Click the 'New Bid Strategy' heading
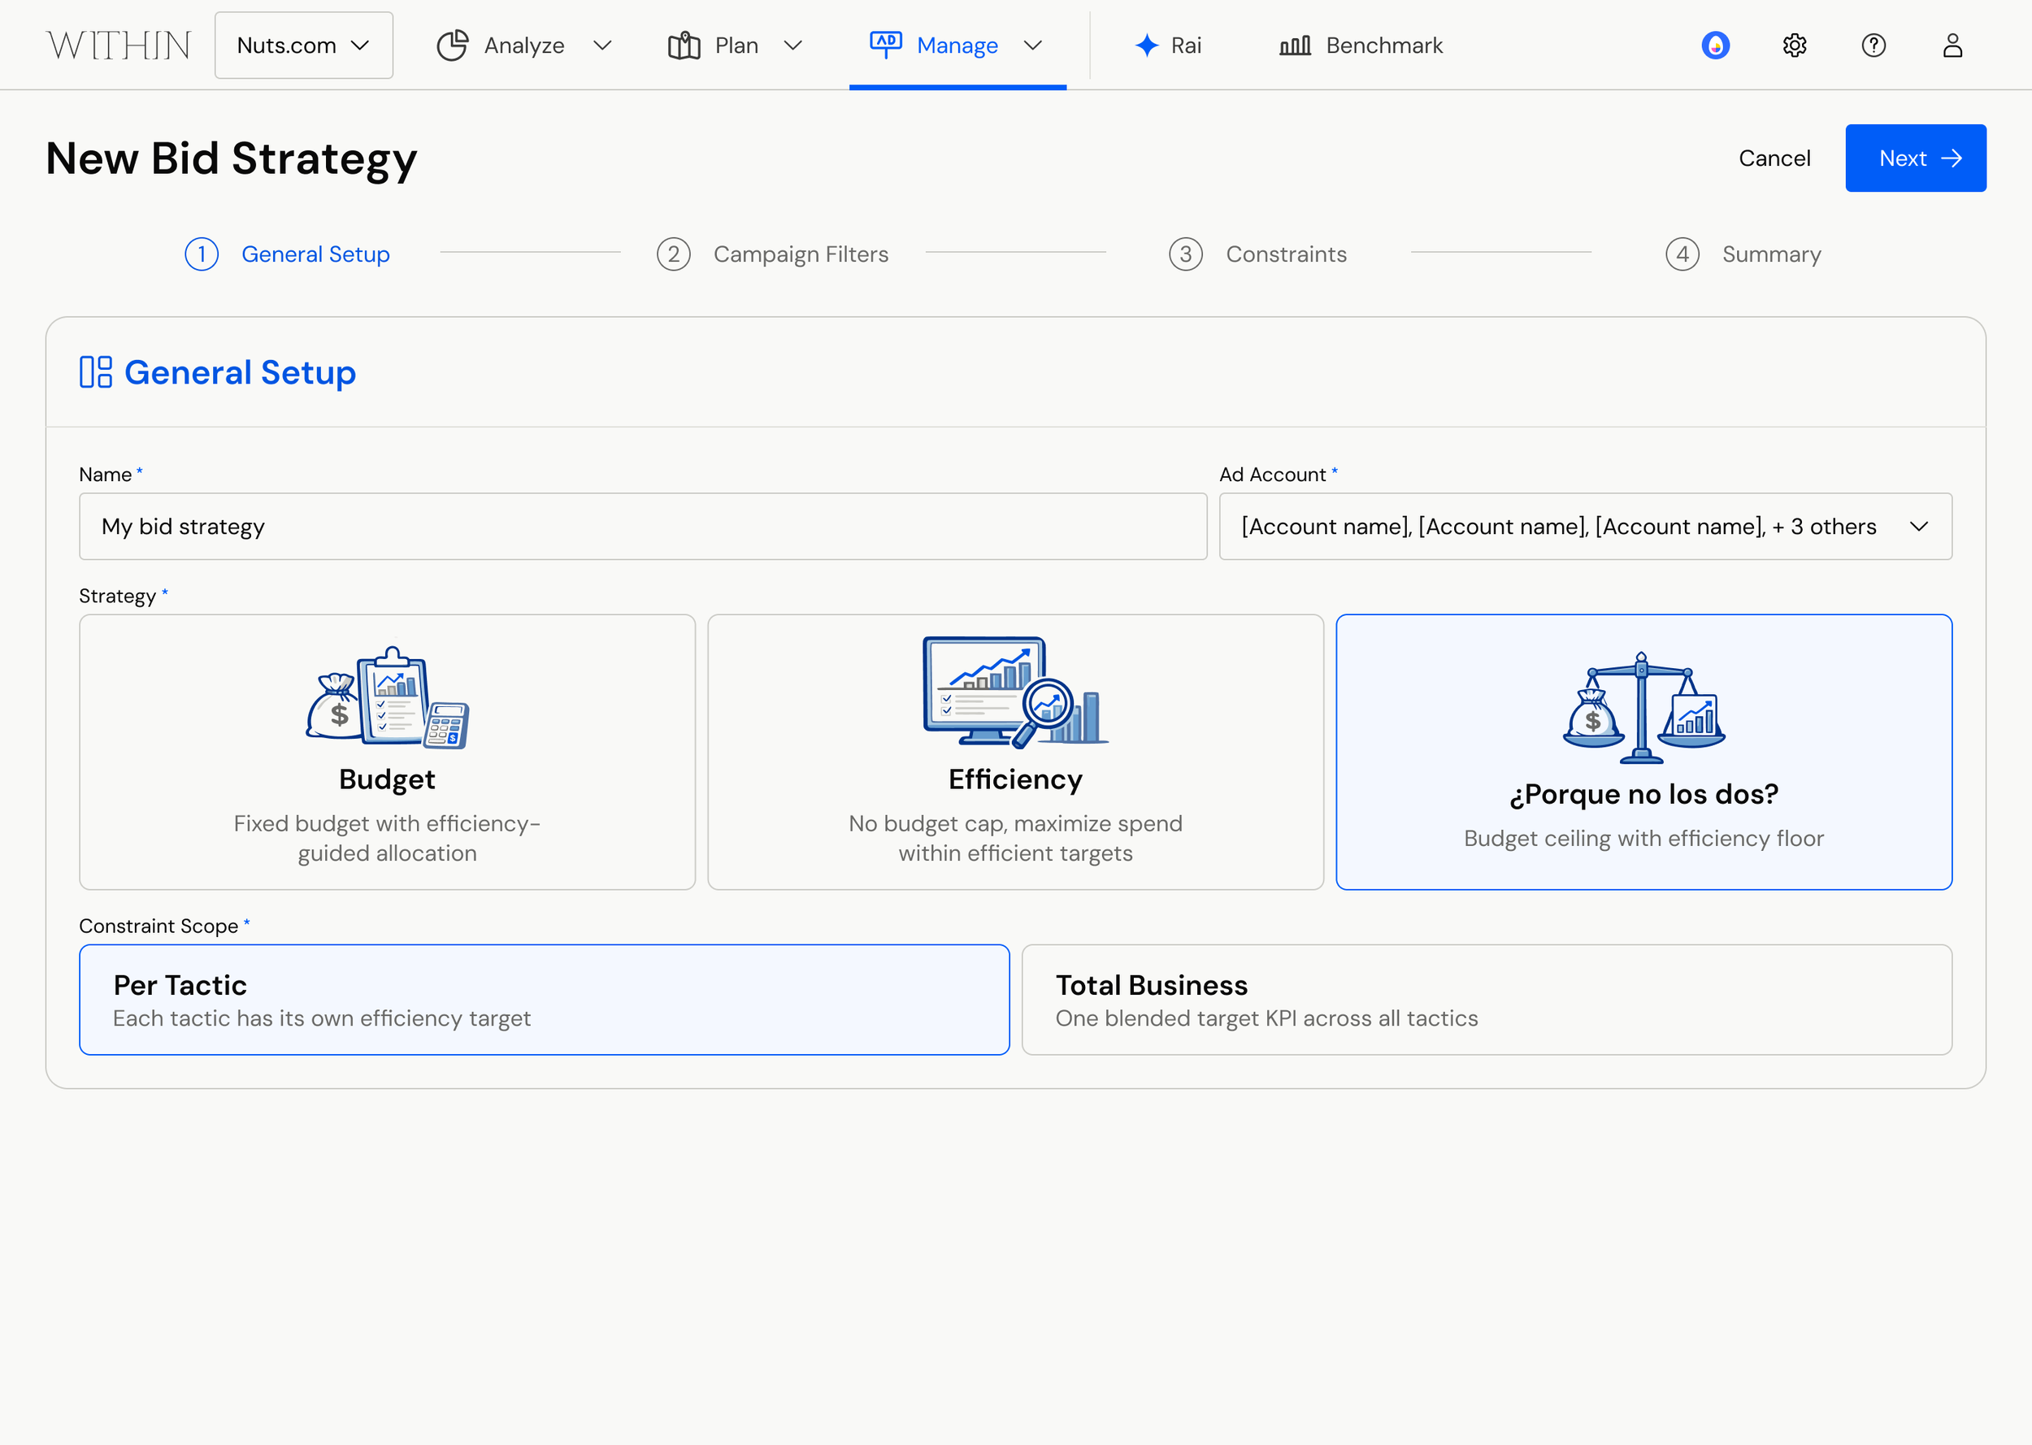The image size is (2032, 1445). coord(232,159)
